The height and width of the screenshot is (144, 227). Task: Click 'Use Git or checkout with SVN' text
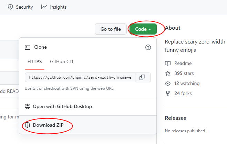tap(70, 88)
